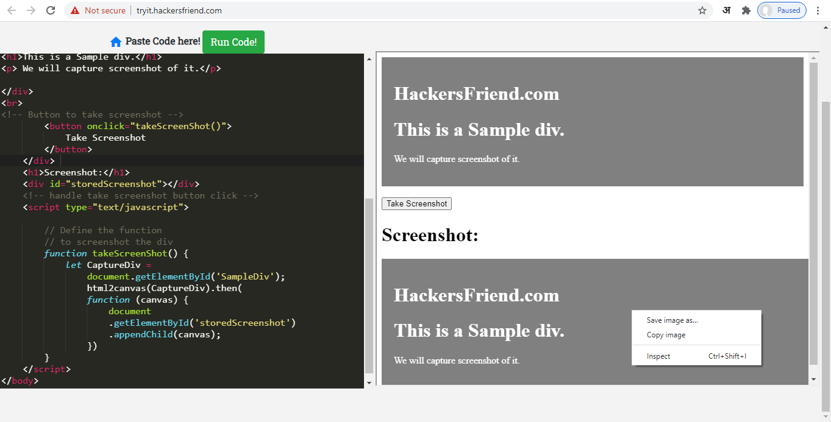Viewport: 831px width, 422px height.
Task: Open the Hindi input extension icon
Action: [x=726, y=10]
